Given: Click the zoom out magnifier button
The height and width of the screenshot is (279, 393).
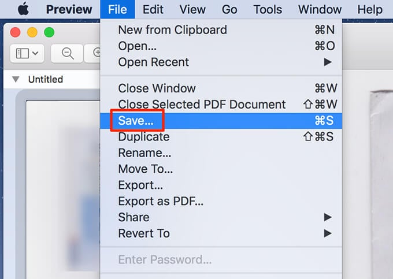Looking at the screenshot, I should (x=67, y=53).
